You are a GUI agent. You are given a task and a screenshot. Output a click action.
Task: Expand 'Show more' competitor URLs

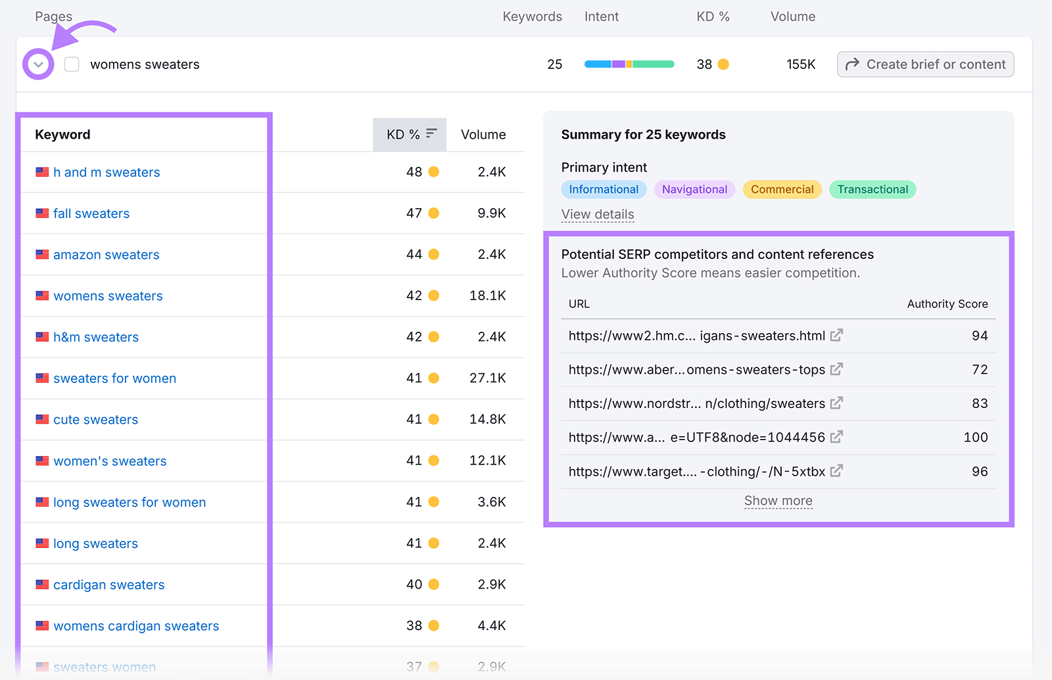[x=778, y=501]
